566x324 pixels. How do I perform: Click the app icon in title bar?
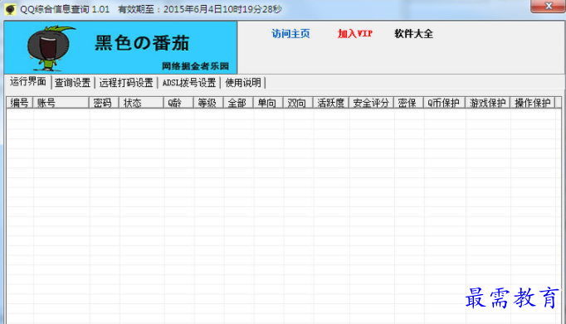pos(10,9)
